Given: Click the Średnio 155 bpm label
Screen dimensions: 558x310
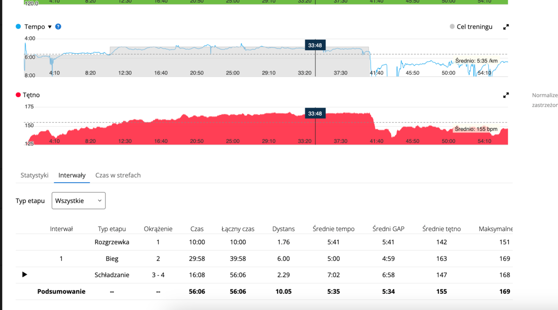Looking at the screenshot, I should click(476, 129).
